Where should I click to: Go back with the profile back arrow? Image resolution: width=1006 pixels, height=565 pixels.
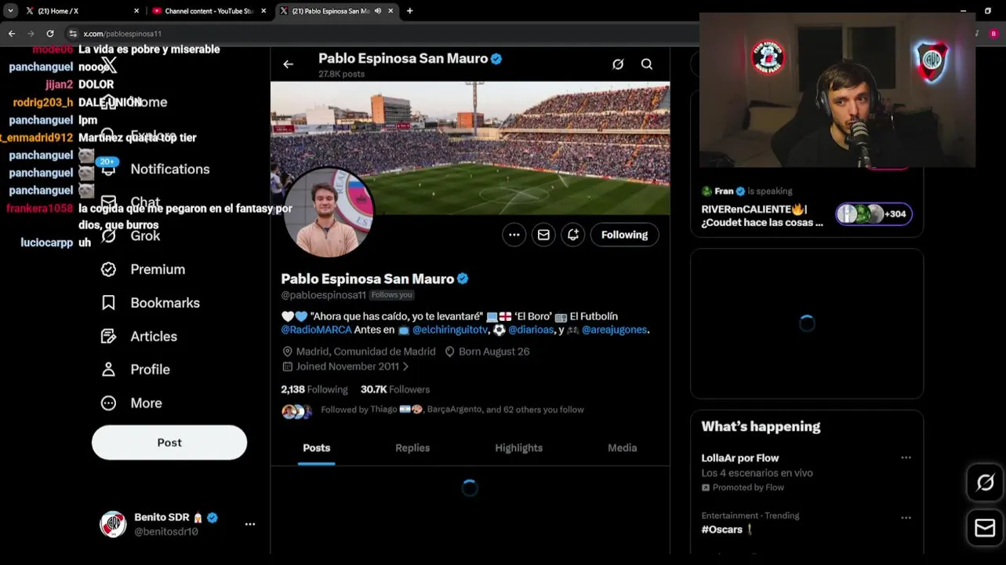(x=288, y=64)
